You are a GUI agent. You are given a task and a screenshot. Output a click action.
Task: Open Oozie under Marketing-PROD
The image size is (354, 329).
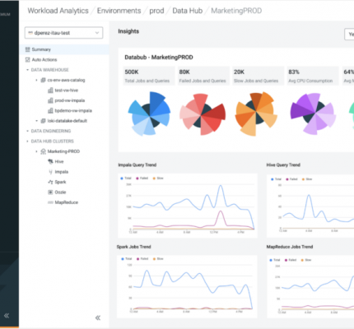[60, 192]
